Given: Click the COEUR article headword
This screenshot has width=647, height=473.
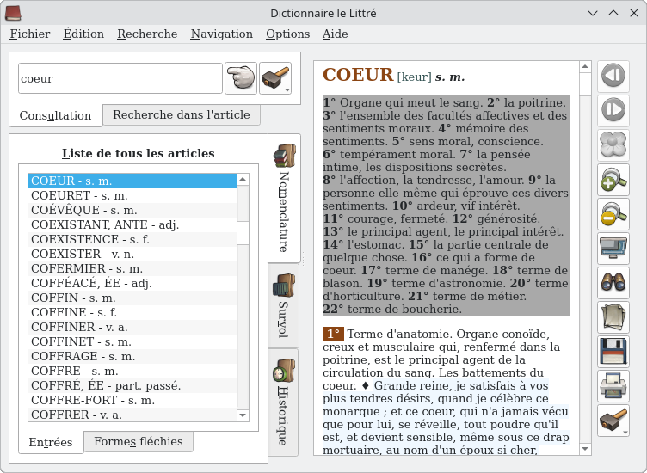Looking at the screenshot, I should 358,75.
